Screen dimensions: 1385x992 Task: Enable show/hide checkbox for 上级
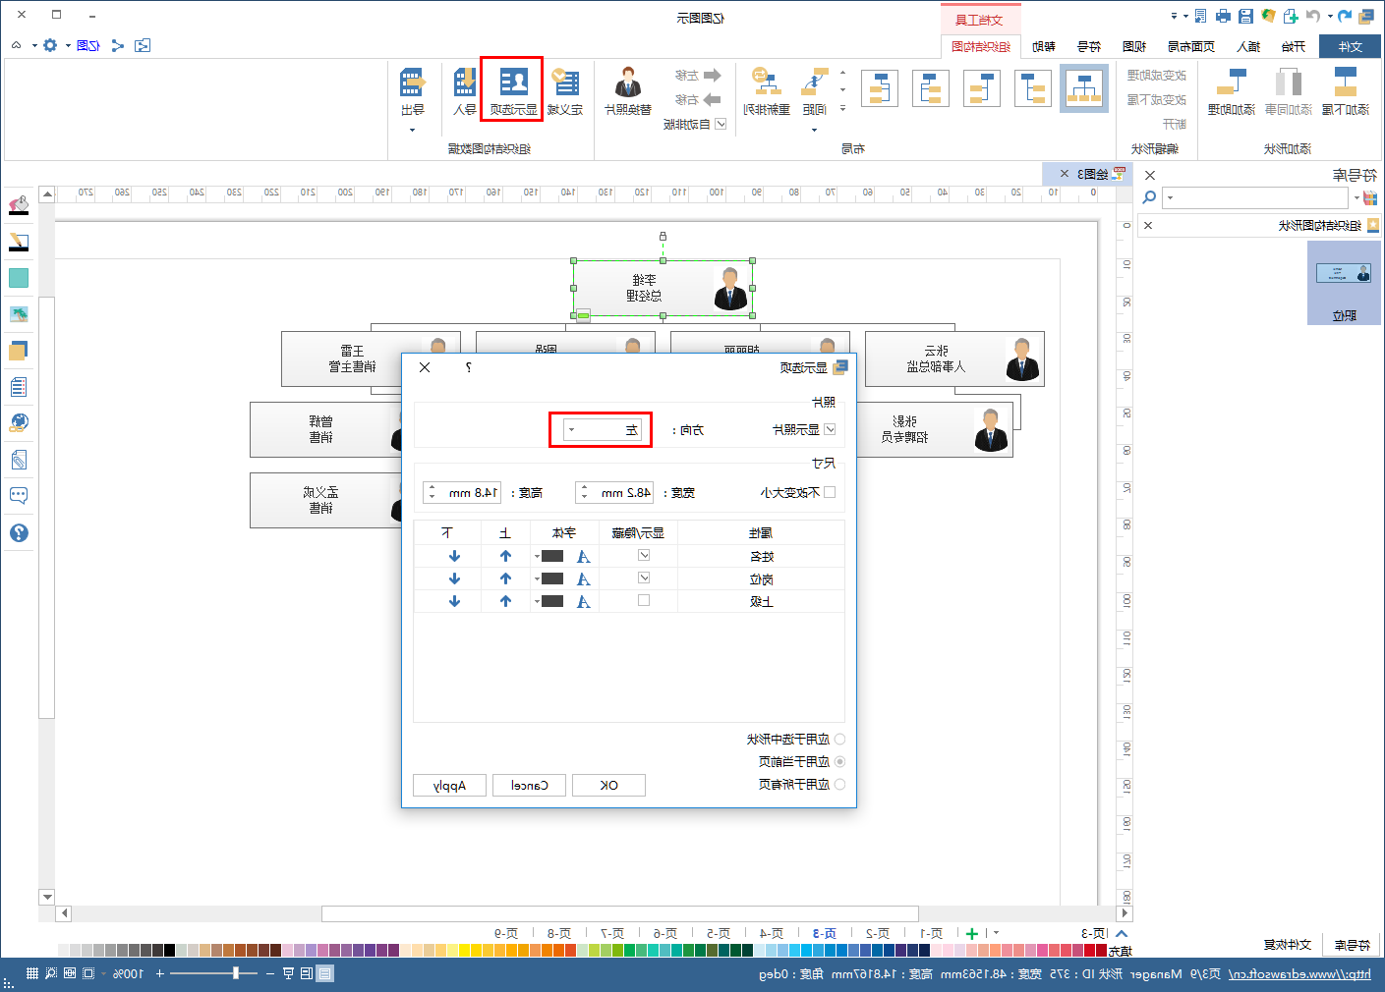[644, 600]
